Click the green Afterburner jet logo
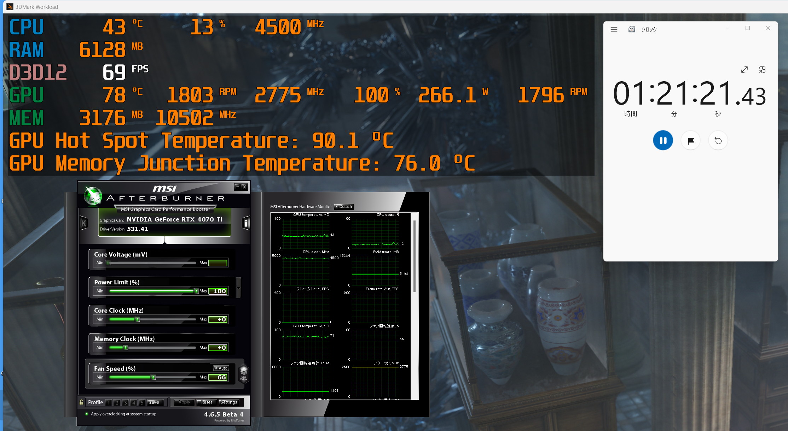 (93, 195)
